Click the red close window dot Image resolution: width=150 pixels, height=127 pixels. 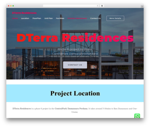click(x=9, y=6)
